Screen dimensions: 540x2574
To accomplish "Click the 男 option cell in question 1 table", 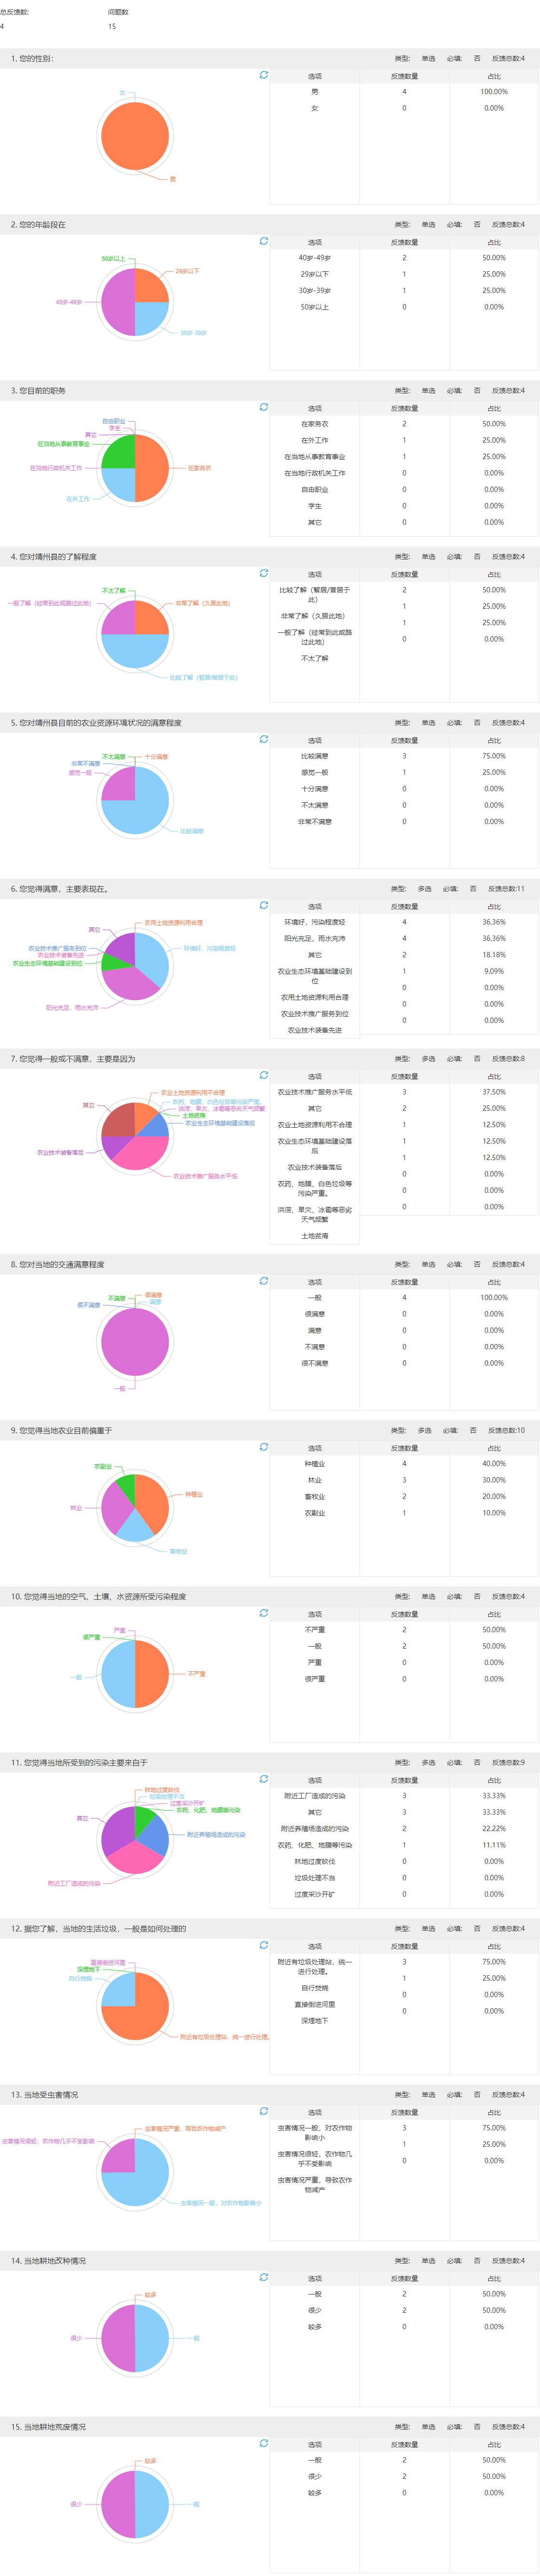I will point(315,92).
